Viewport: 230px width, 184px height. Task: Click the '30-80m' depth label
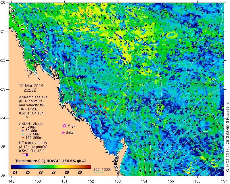pyautogui.click(x=31, y=131)
